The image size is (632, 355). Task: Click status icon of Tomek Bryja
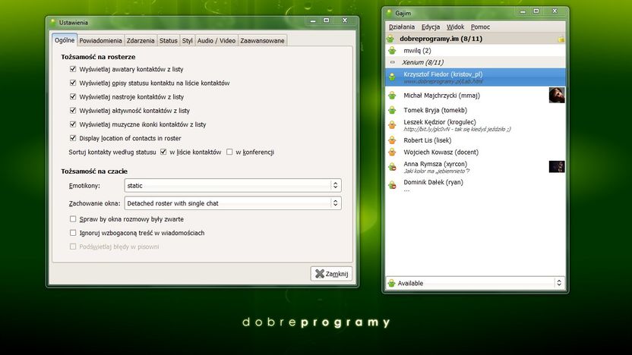[392, 110]
